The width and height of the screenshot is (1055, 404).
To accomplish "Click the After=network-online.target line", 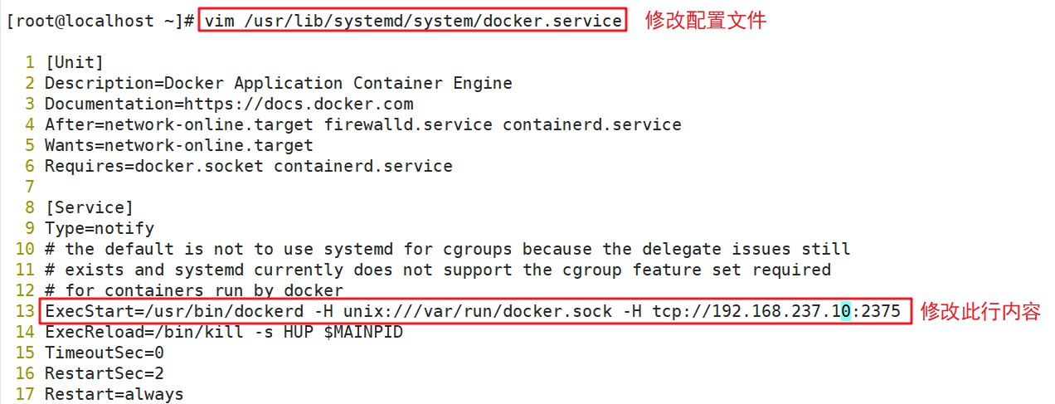I will tap(362, 124).
